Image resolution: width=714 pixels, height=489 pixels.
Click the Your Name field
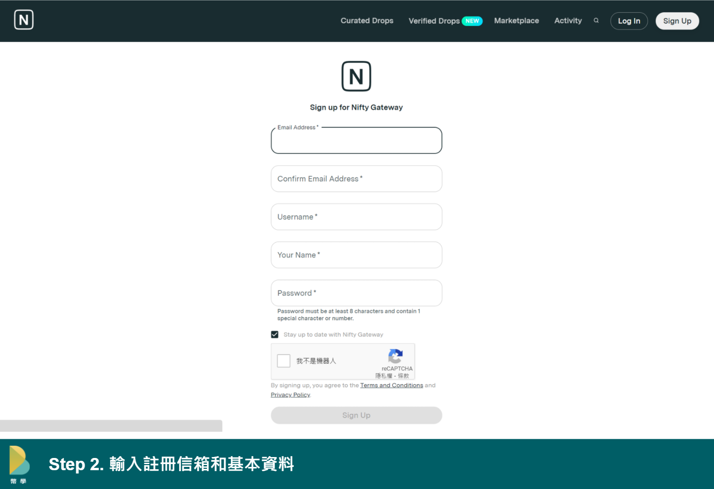click(356, 255)
